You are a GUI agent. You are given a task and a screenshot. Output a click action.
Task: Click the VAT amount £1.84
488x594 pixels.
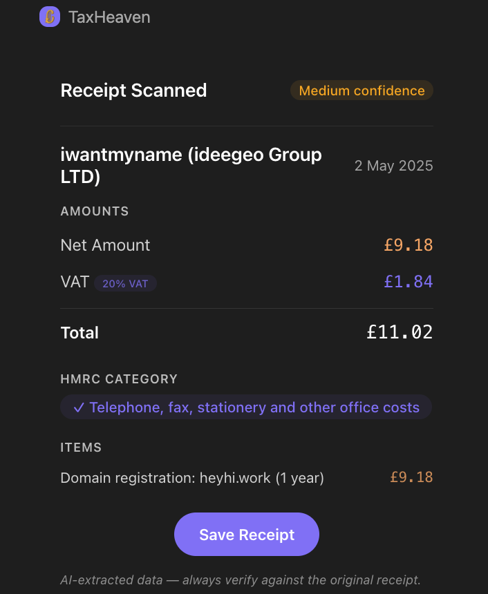(x=408, y=282)
